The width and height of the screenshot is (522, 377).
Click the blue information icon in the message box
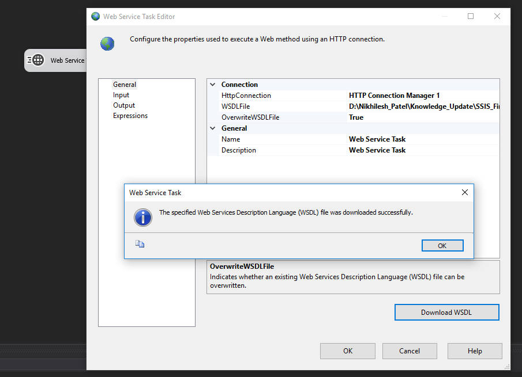click(142, 217)
